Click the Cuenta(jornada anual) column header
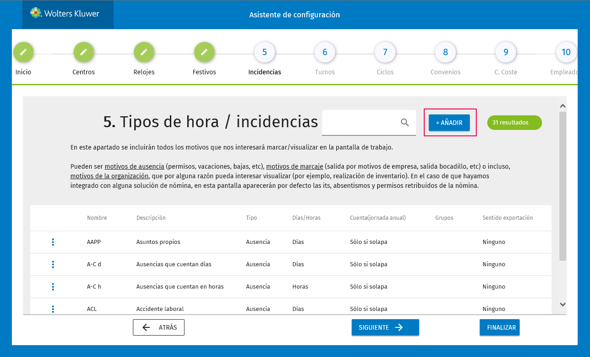590x357 pixels. pos(378,218)
